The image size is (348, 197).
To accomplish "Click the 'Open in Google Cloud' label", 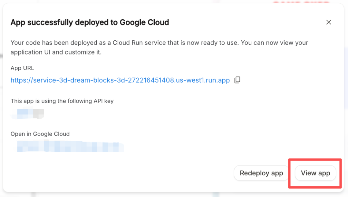I will point(40,134).
